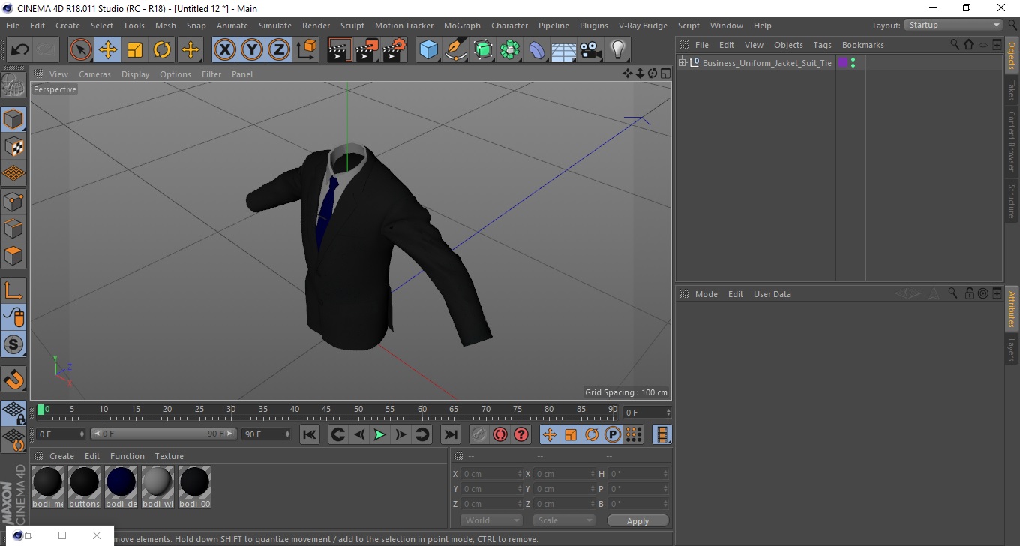Viewport: 1020px width, 546px height.
Task: Select the Scale tool
Action: pos(135,50)
